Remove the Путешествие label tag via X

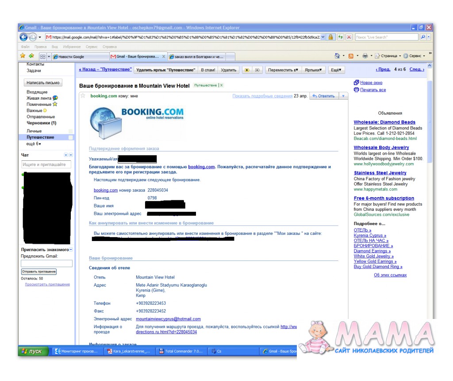221,85
